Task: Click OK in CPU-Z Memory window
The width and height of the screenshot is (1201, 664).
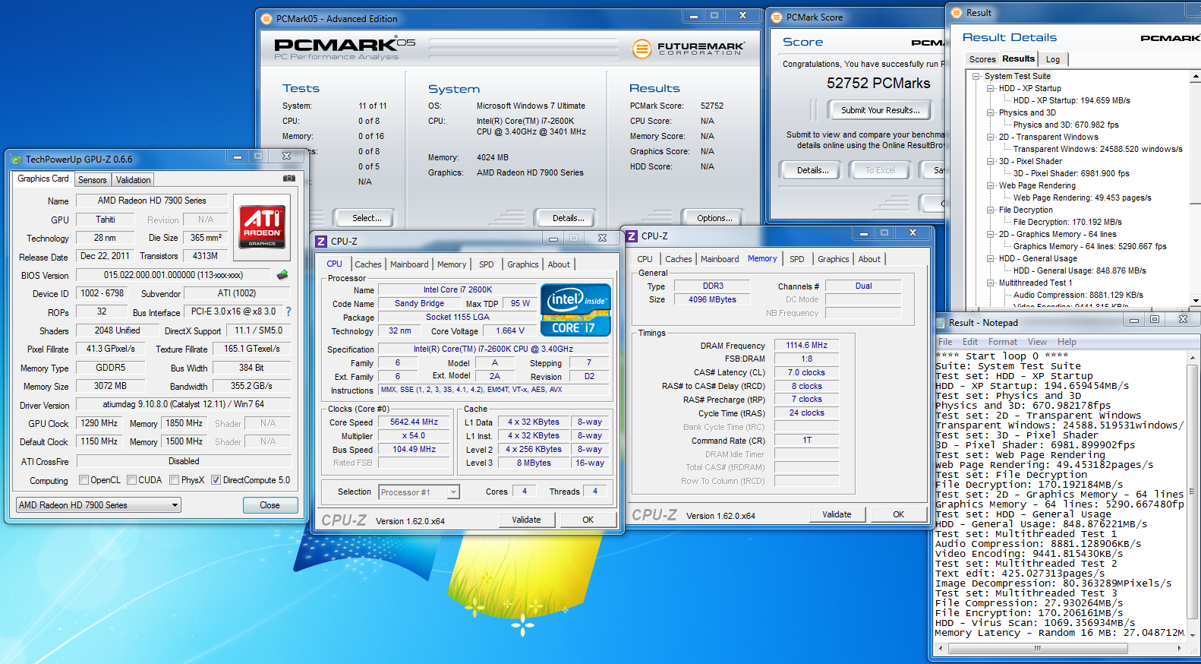Action: point(899,514)
